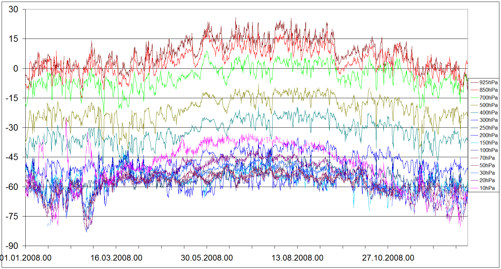Click the magenta 10hPa line swatch in legend

click(x=474, y=188)
